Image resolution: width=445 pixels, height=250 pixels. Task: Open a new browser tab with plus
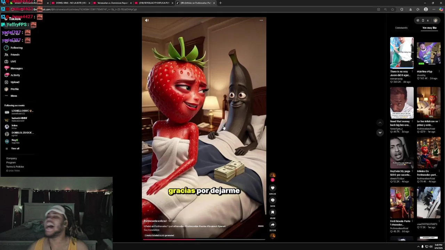(220, 3)
